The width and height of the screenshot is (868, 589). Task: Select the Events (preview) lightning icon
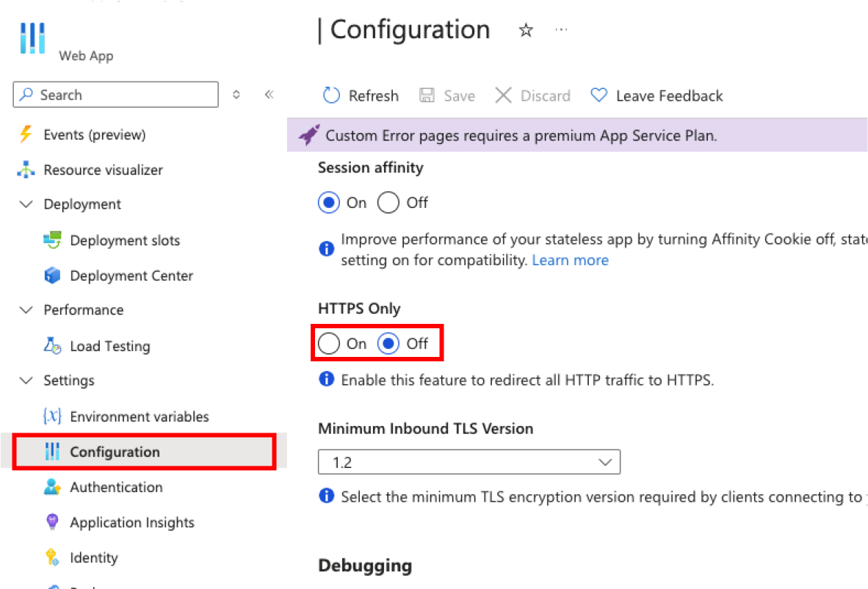click(x=24, y=134)
